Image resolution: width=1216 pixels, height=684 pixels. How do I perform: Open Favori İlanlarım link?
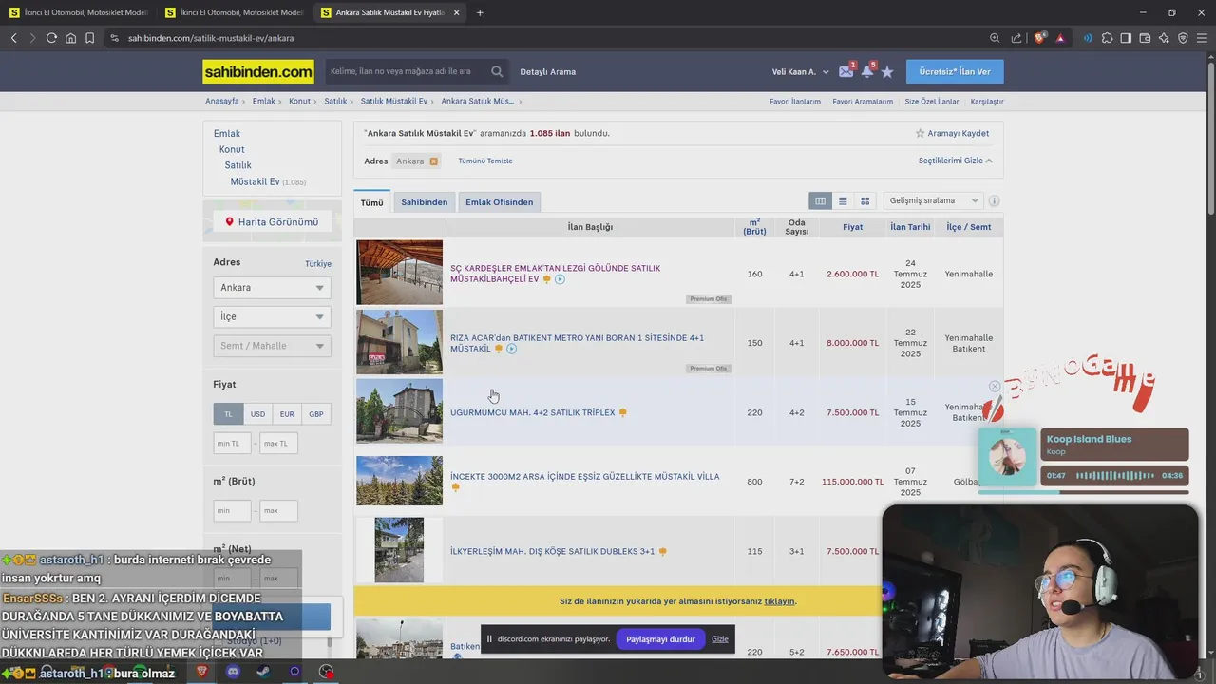[x=795, y=102]
